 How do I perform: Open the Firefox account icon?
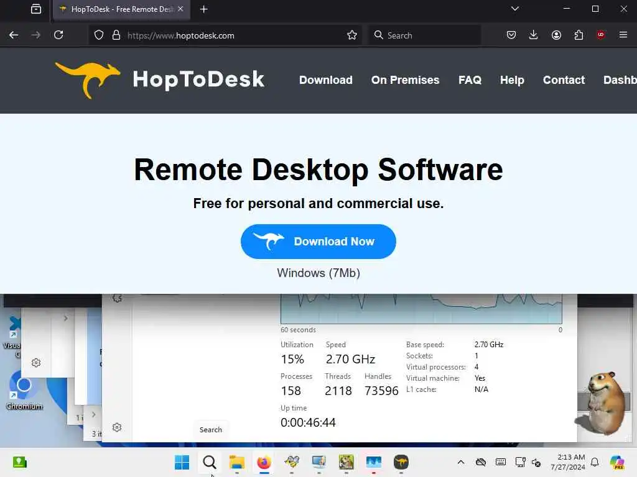(x=556, y=35)
